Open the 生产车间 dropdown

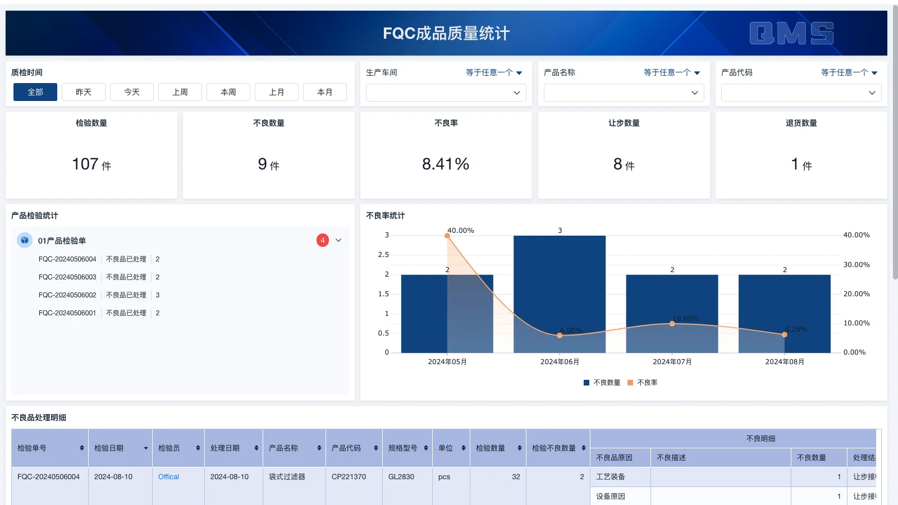(x=445, y=93)
